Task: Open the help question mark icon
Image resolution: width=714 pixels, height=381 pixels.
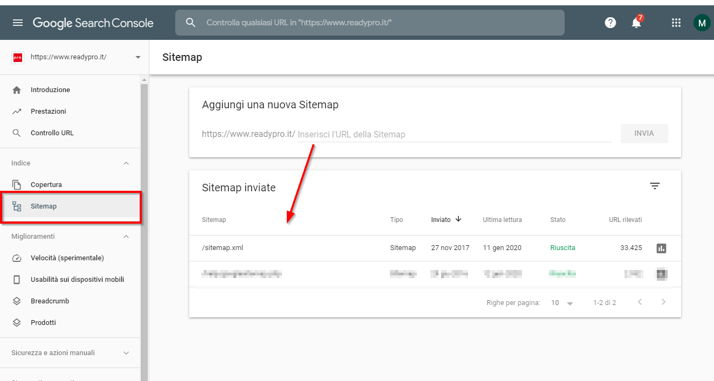Action: [x=610, y=23]
